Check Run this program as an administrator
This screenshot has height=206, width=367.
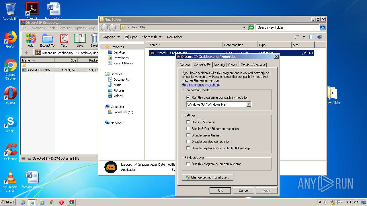[188, 164]
